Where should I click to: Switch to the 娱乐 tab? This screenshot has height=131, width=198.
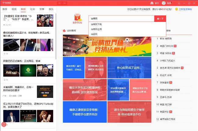[51, 9]
